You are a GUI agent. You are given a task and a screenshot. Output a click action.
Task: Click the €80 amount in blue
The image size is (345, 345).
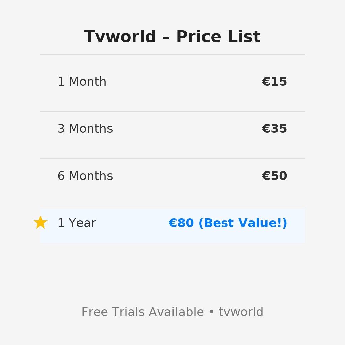(x=181, y=223)
